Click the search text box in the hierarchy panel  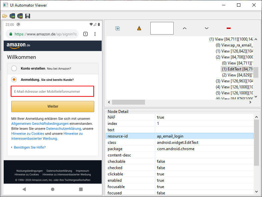(x=162, y=28)
